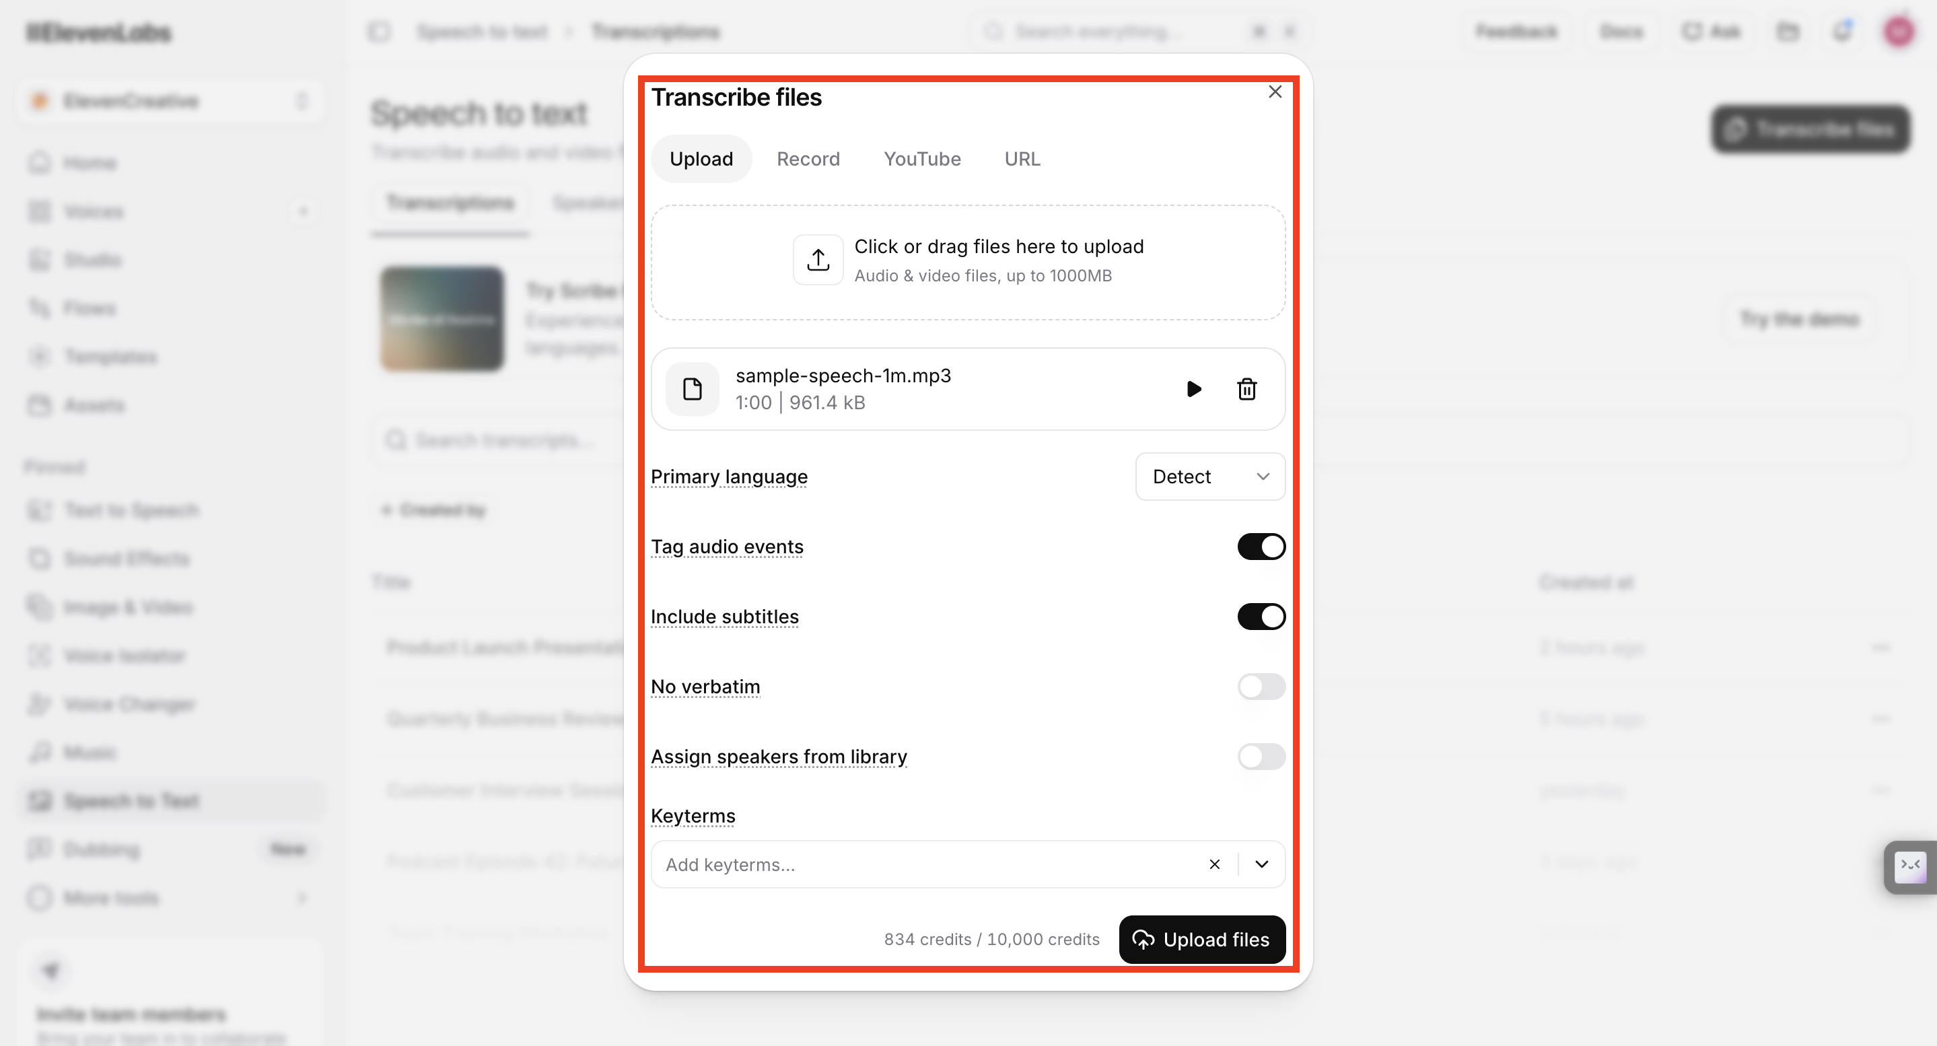Screen dimensions: 1937x1046
Task: Click the 834 credits / 10,000 credits text
Action: click(x=991, y=939)
